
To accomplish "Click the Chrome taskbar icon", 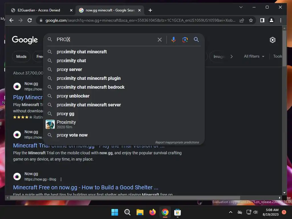I will pyautogui.click(x=165, y=212).
